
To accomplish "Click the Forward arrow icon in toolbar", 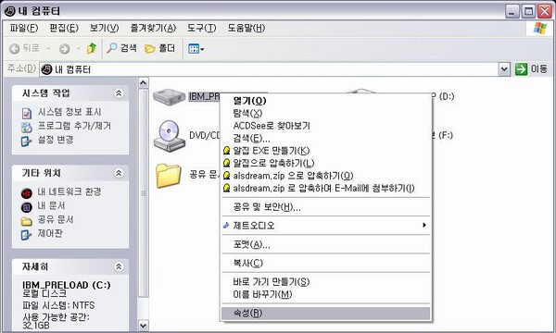I will (x=64, y=48).
